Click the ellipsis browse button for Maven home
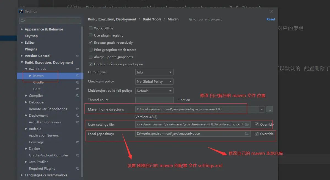330x180 pixels. click(269, 109)
